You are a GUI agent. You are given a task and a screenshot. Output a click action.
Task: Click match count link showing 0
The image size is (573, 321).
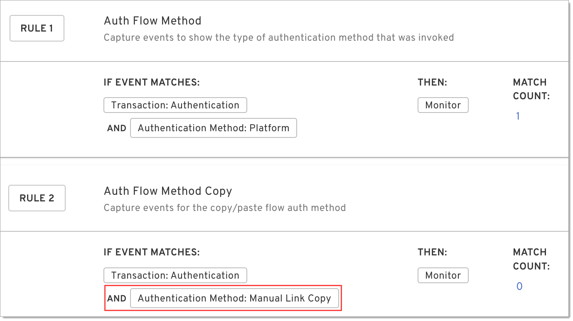519,286
